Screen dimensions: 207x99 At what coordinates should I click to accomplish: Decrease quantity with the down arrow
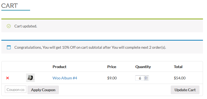point(146,79)
